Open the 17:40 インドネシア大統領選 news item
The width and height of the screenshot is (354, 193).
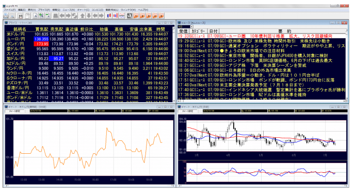262,90
